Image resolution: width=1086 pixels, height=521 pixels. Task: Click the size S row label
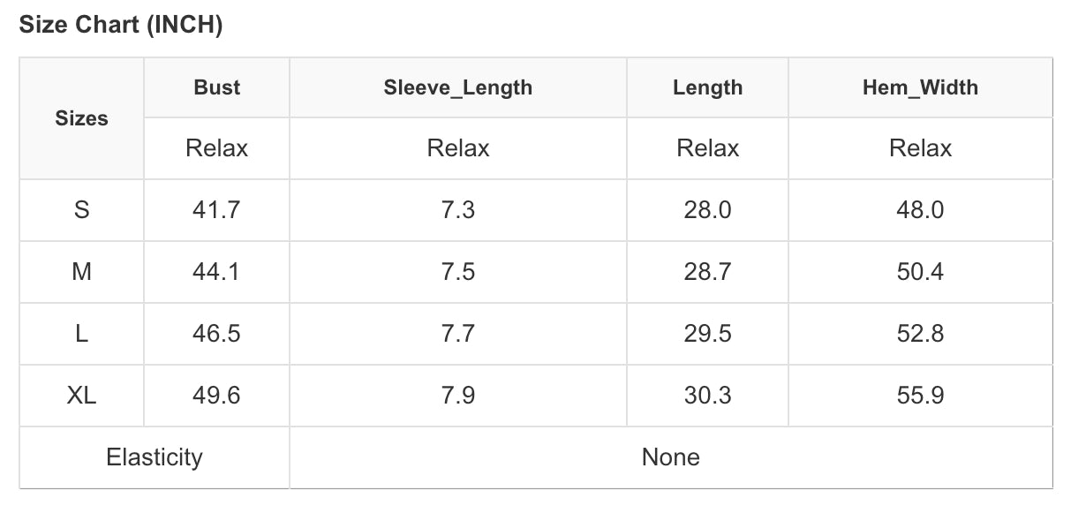click(81, 210)
